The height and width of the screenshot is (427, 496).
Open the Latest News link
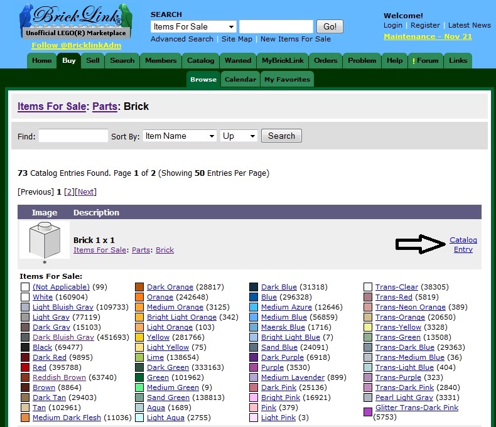(x=470, y=25)
